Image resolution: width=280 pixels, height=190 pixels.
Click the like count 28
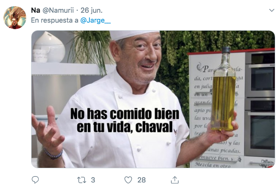pyautogui.click(x=142, y=180)
